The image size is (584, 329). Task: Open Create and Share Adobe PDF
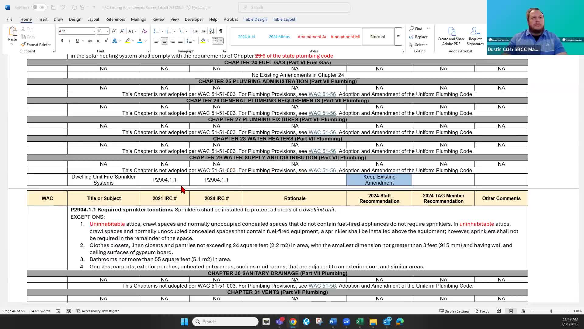pos(451,36)
